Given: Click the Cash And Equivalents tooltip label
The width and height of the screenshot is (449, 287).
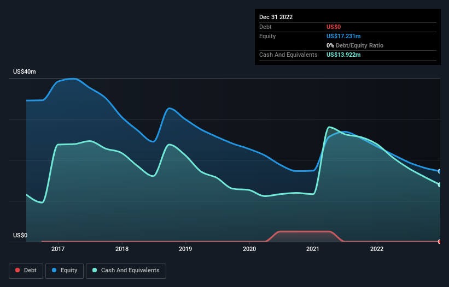Looking at the screenshot, I should [288, 55].
